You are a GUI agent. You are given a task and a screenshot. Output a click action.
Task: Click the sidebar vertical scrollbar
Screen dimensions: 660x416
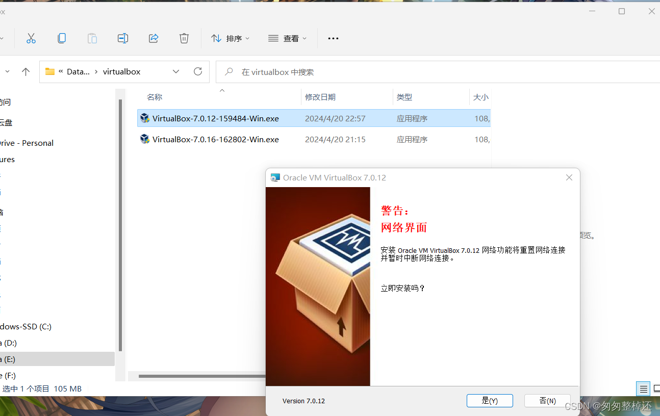tap(120, 224)
